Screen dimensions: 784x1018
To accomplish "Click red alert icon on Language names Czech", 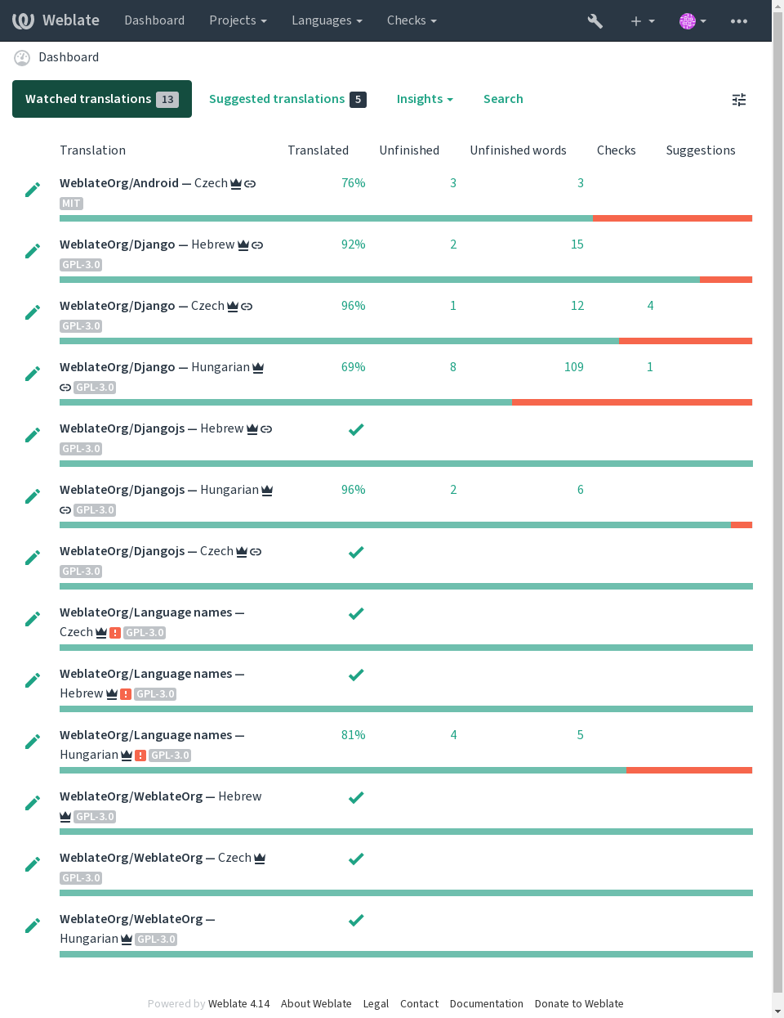I will (x=115, y=633).
